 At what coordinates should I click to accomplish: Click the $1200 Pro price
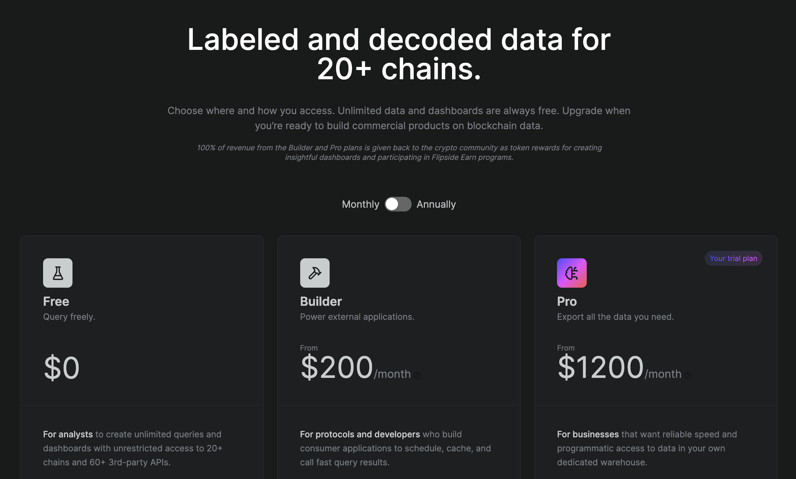click(x=600, y=367)
